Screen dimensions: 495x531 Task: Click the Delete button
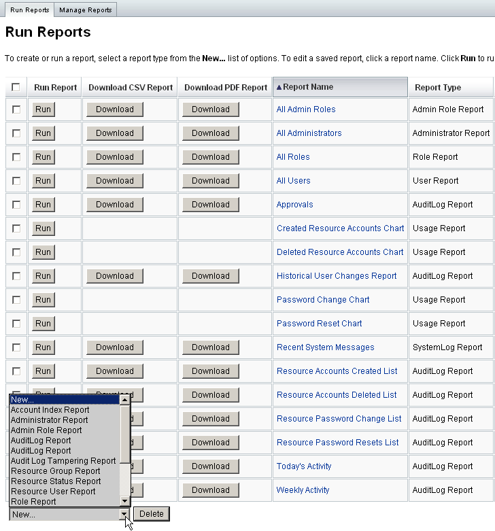[152, 514]
